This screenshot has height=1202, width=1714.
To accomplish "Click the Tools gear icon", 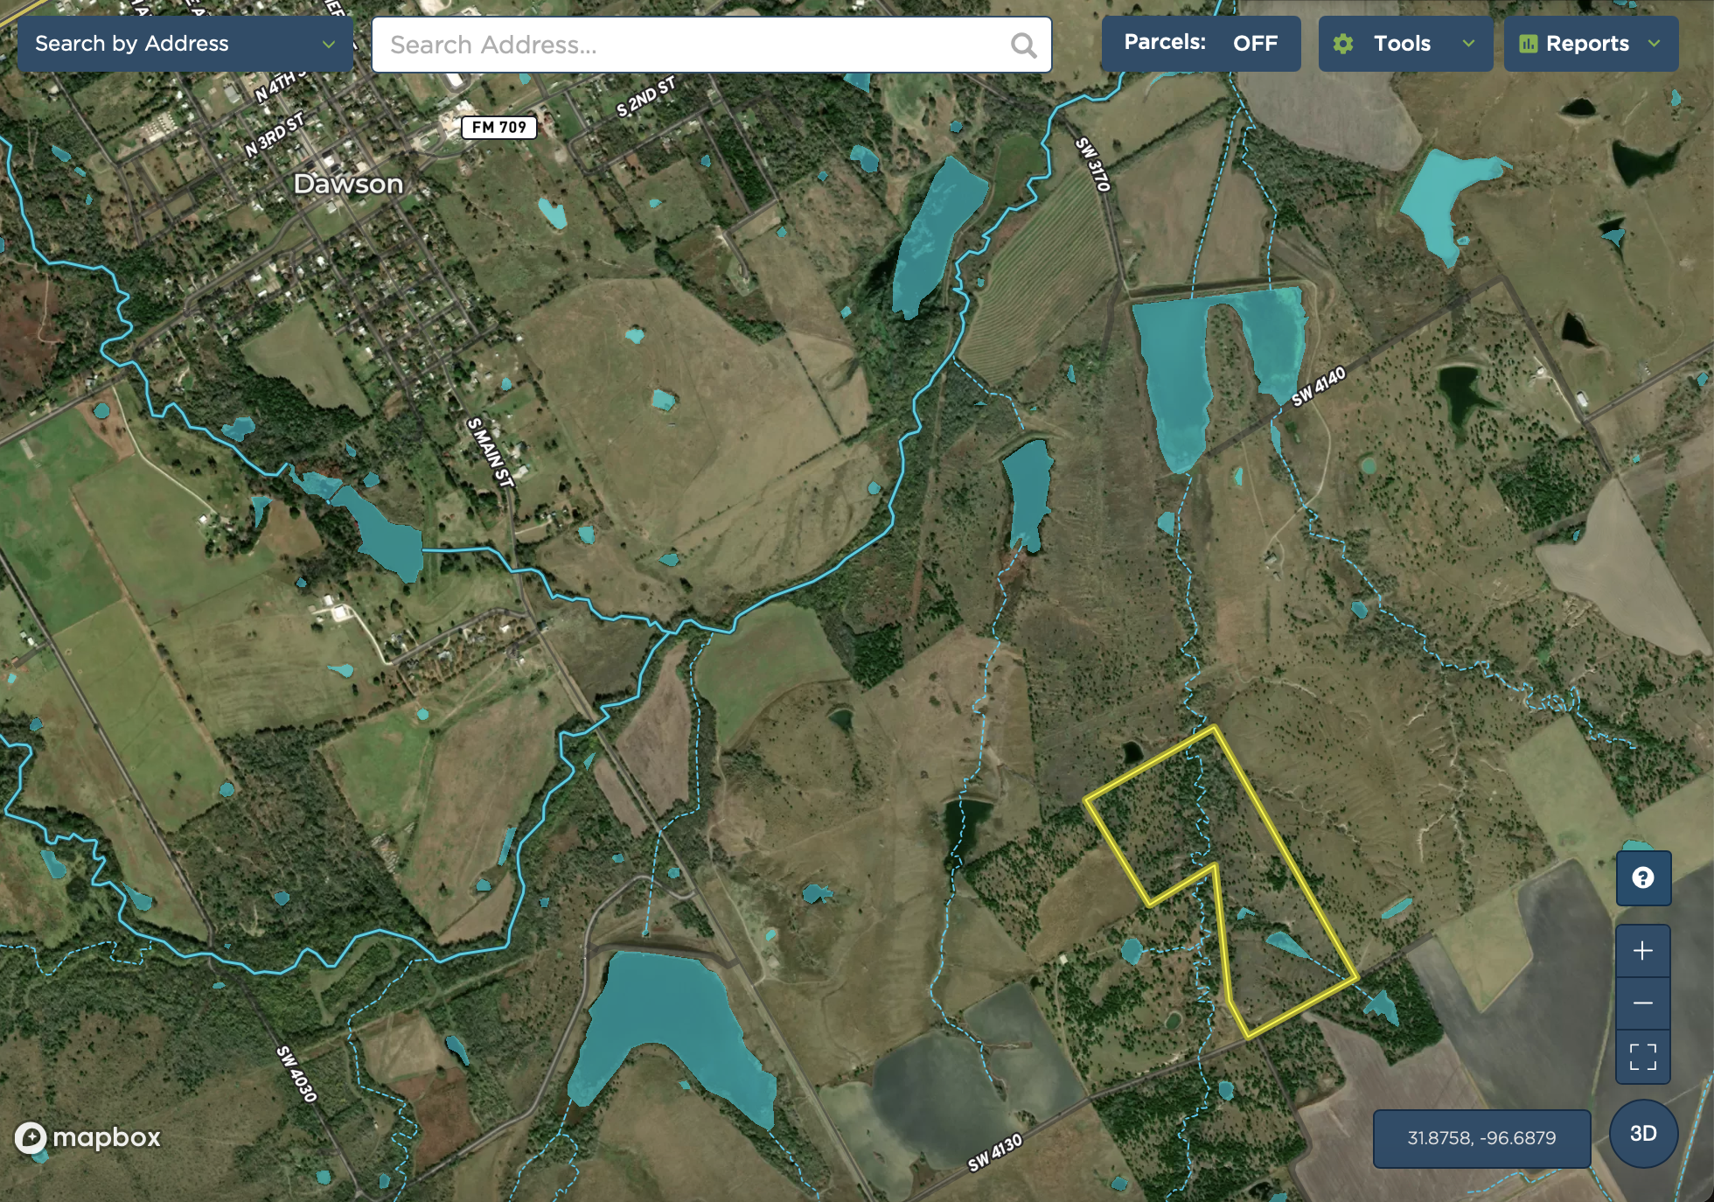I will pyautogui.click(x=1343, y=44).
